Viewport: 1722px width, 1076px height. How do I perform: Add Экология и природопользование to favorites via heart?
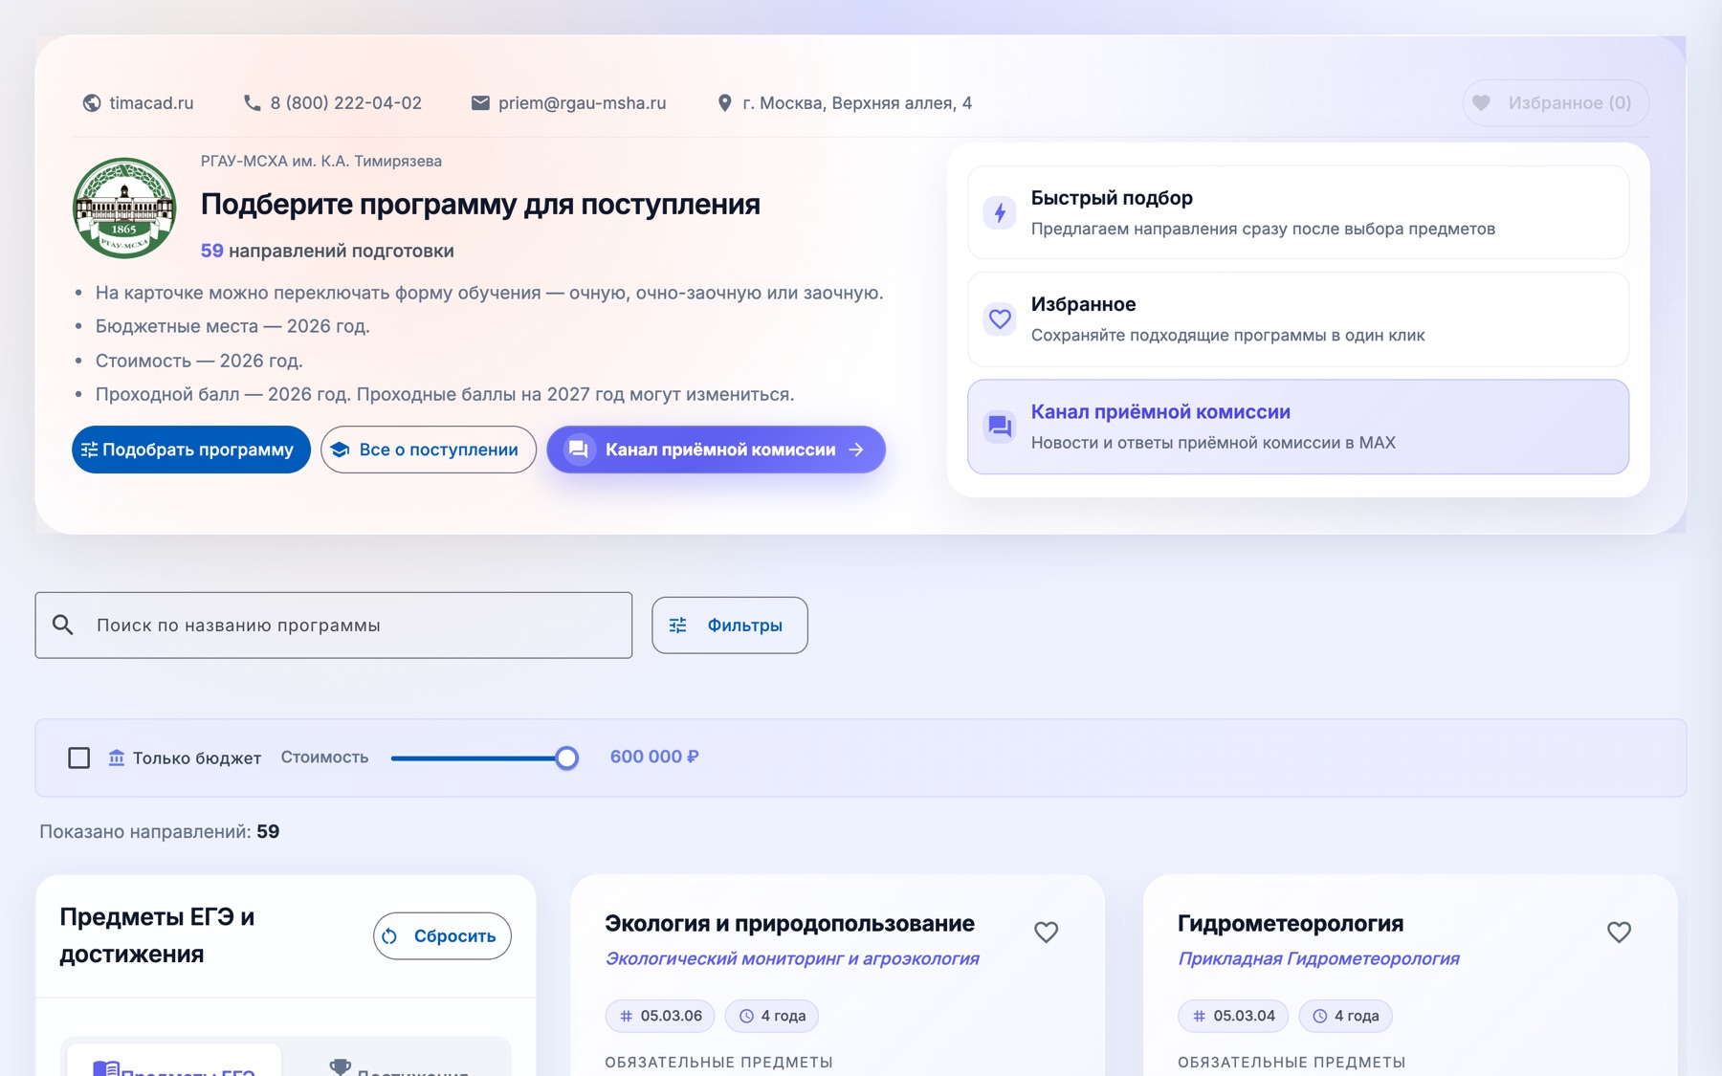1047,932
